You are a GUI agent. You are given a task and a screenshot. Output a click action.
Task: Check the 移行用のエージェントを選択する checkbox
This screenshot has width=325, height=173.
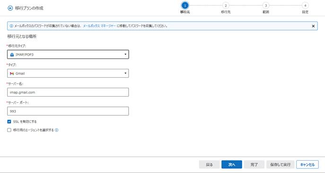(x=9, y=130)
